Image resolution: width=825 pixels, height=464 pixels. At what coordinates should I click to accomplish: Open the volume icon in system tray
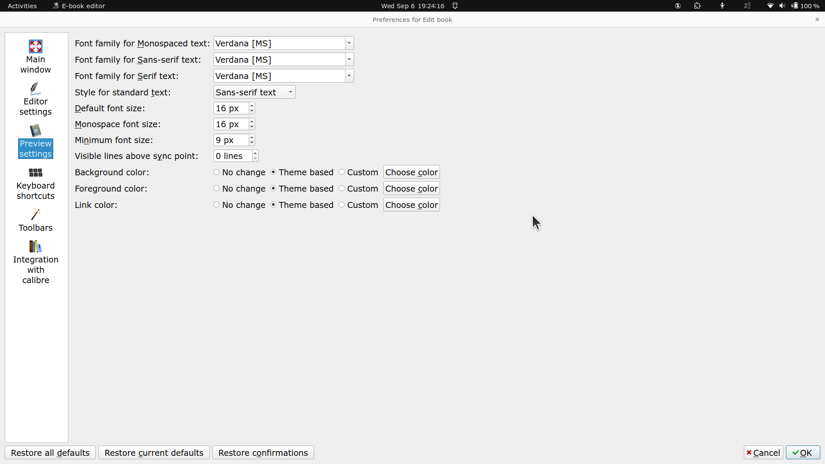[x=782, y=6]
